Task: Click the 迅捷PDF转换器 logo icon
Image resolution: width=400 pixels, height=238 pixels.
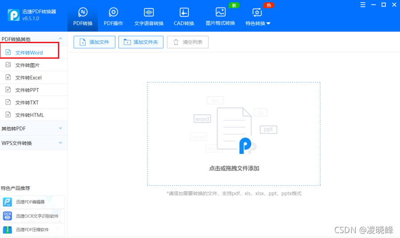Action: click(x=13, y=15)
